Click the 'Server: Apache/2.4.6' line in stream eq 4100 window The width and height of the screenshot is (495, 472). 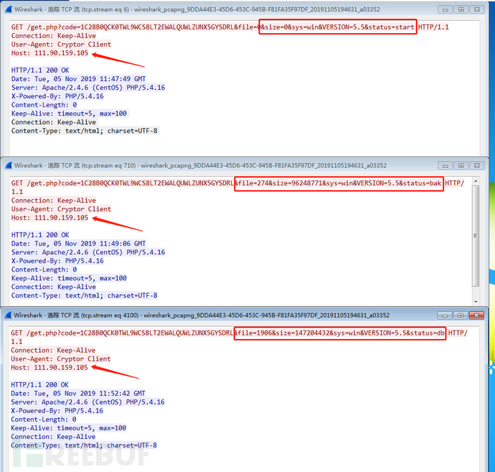(88, 402)
